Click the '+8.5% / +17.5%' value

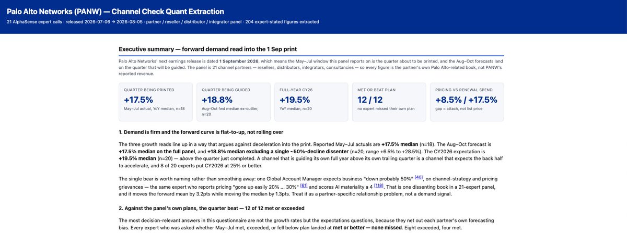467,100
